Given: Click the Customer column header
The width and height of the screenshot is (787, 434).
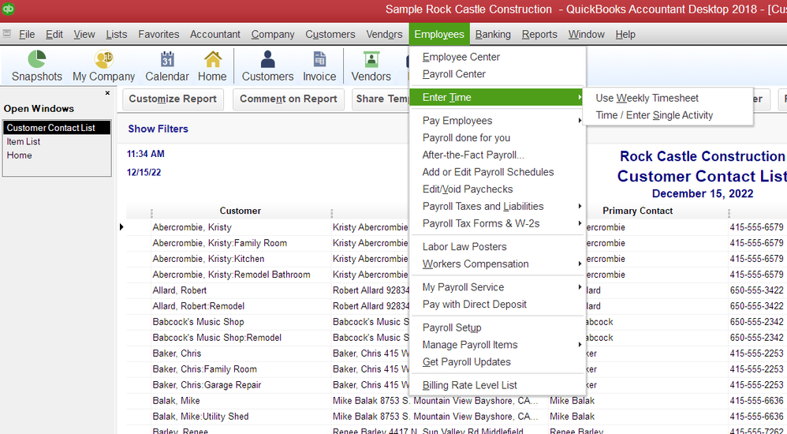Looking at the screenshot, I should click(241, 211).
